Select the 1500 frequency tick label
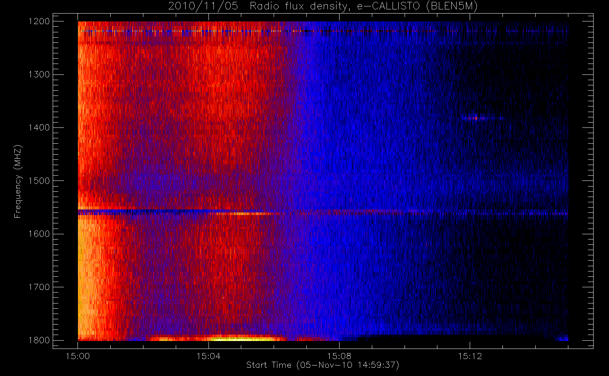 coord(39,180)
